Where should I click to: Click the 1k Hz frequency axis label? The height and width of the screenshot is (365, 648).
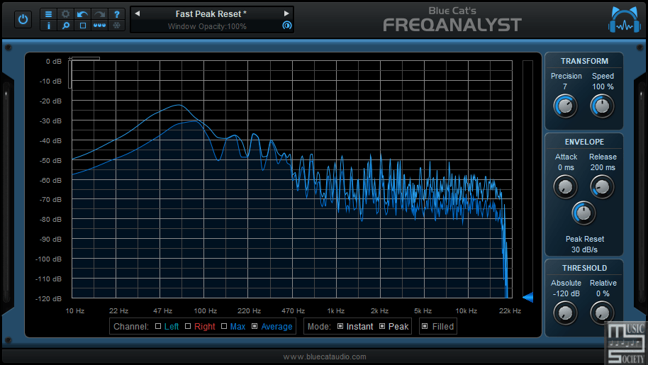point(335,311)
